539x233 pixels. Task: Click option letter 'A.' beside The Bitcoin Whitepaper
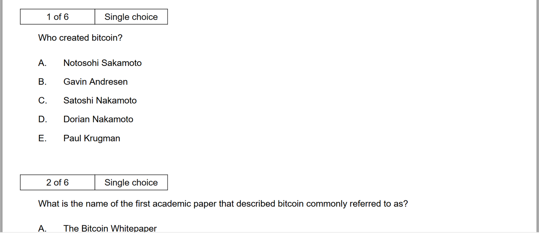pos(42,229)
